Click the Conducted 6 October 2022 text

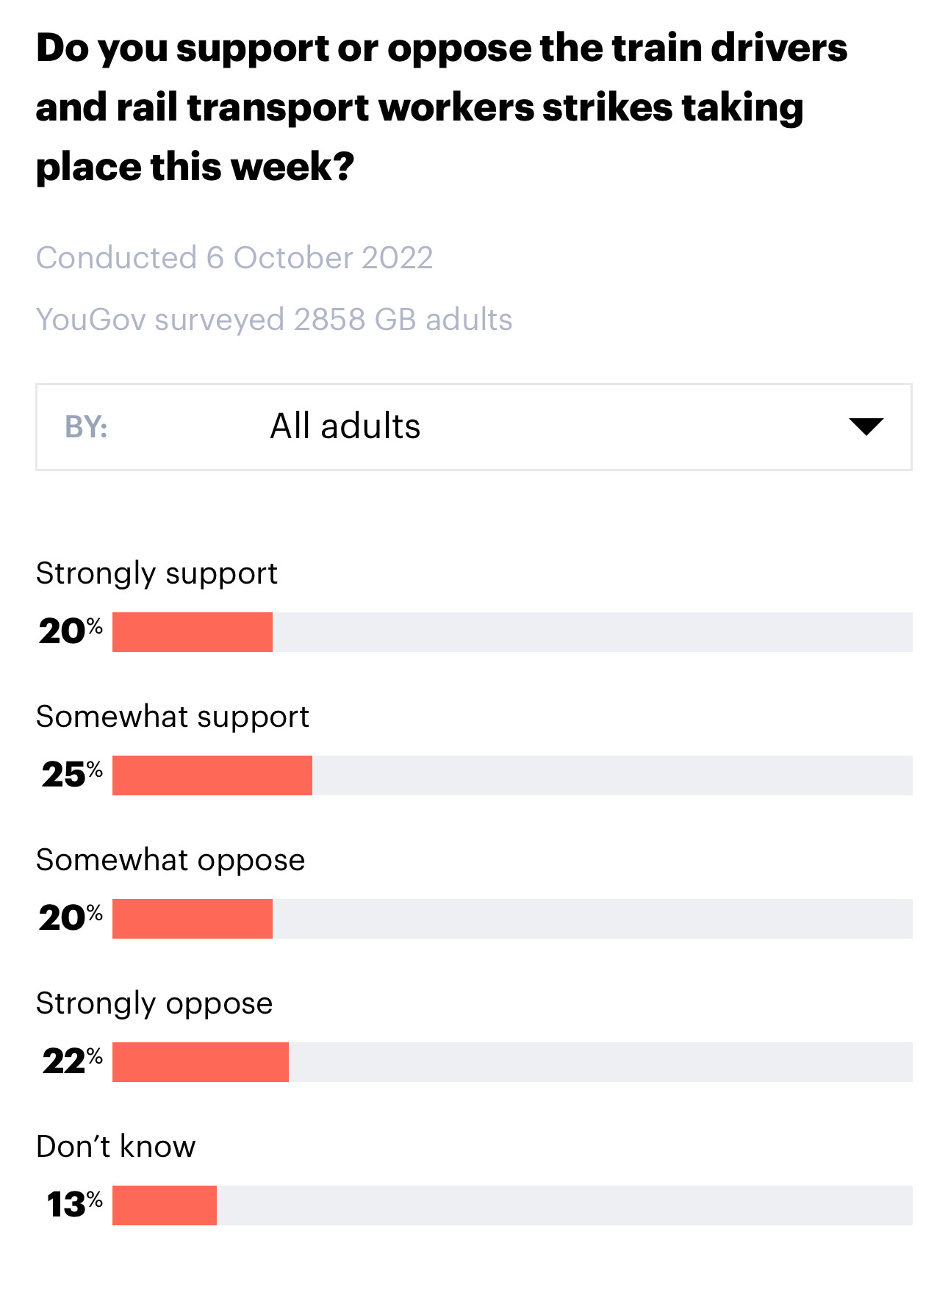[x=234, y=258]
